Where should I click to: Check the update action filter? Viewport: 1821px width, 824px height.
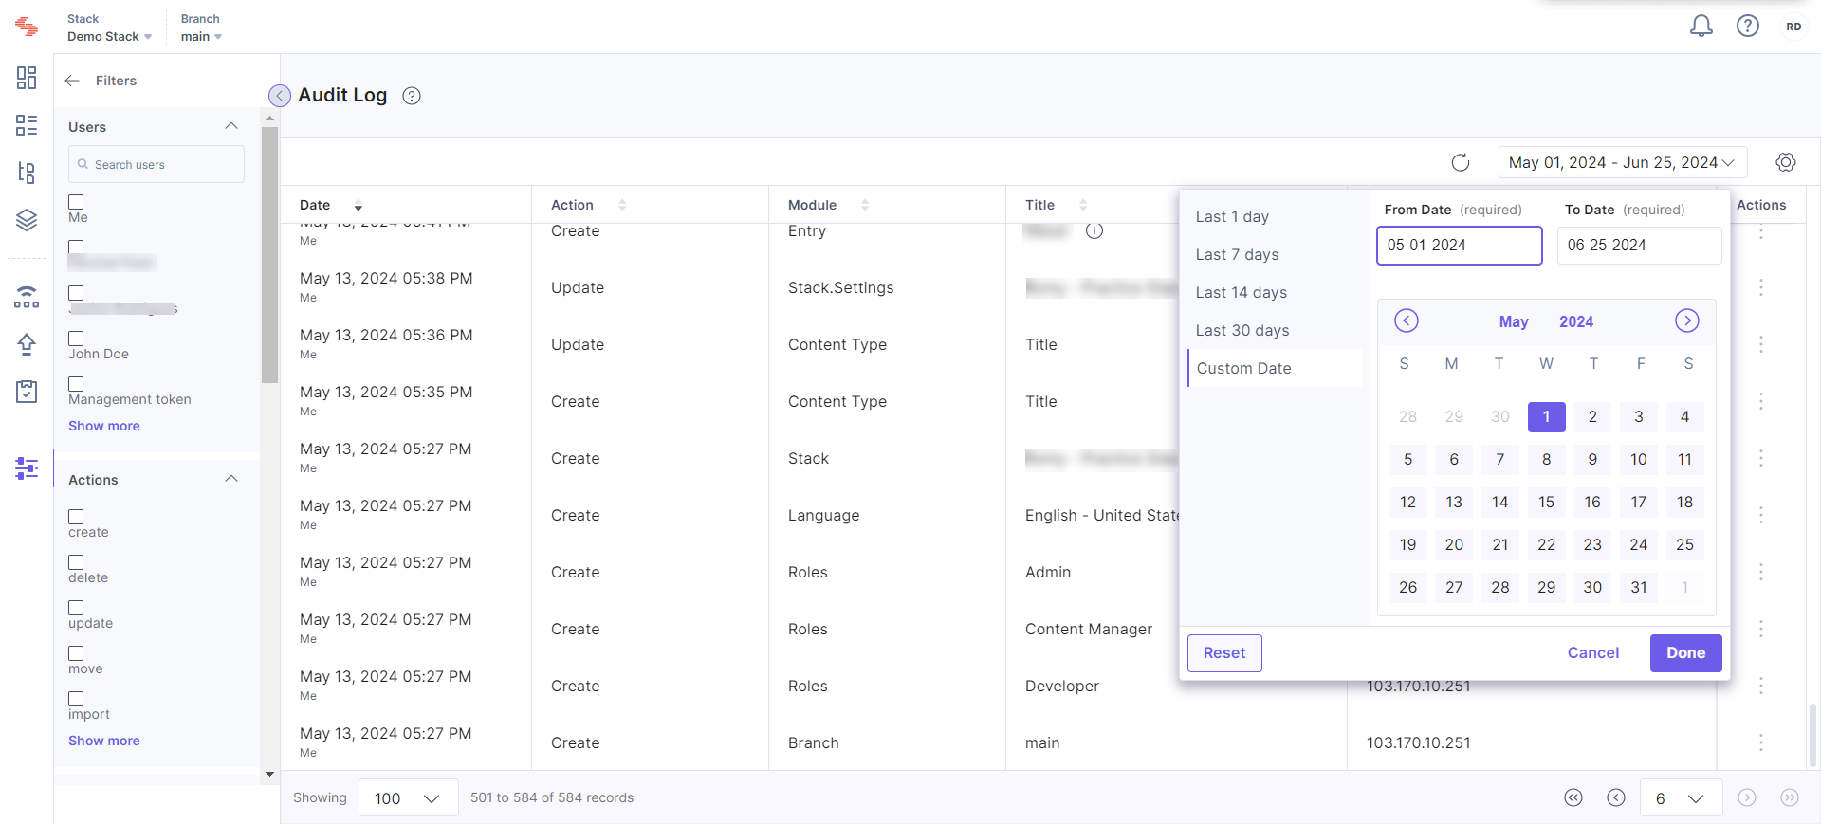point(76,608)
